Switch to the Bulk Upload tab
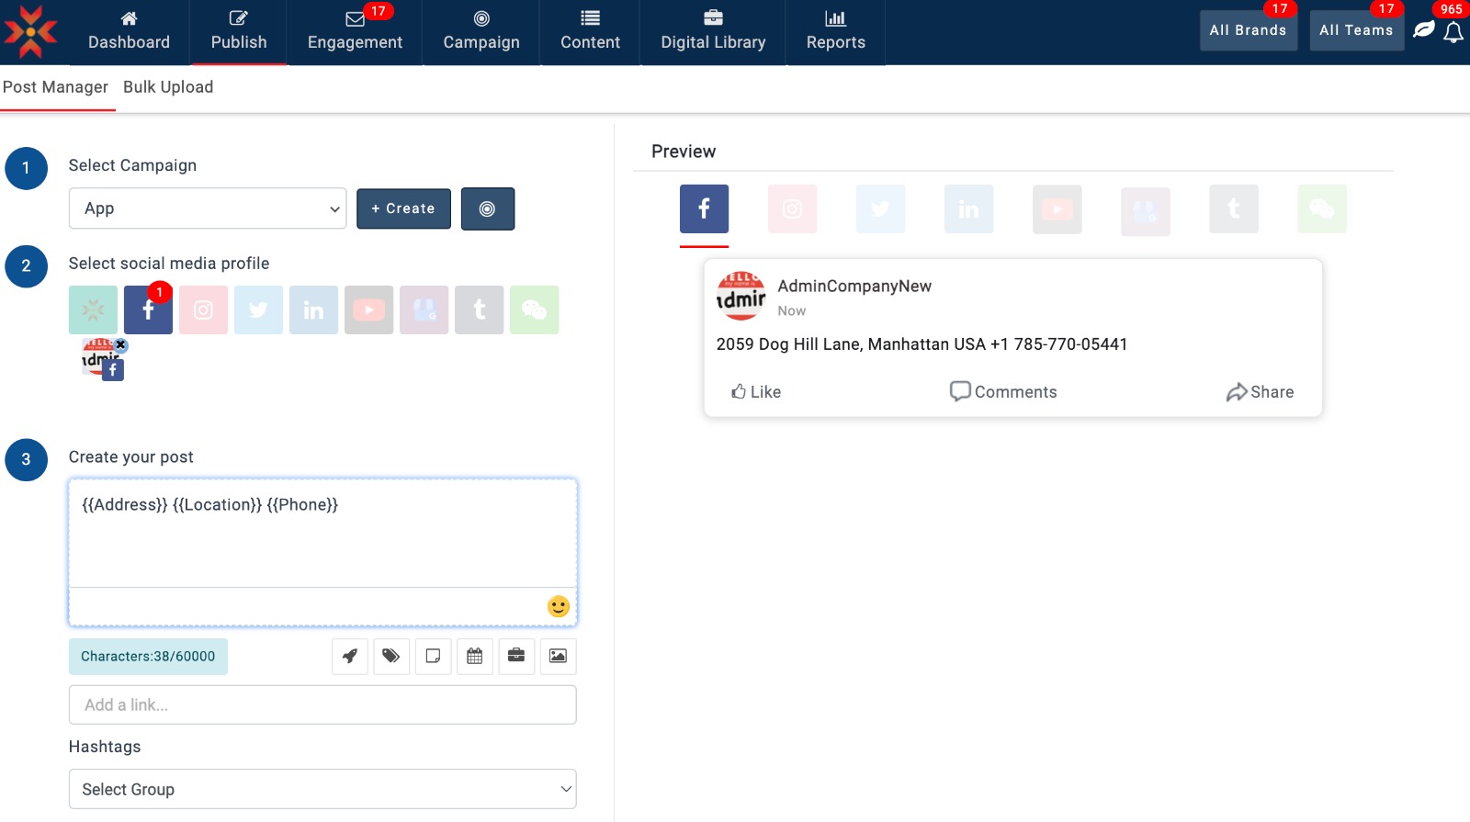The image size is (1470, 822). (x=168, y=87)
